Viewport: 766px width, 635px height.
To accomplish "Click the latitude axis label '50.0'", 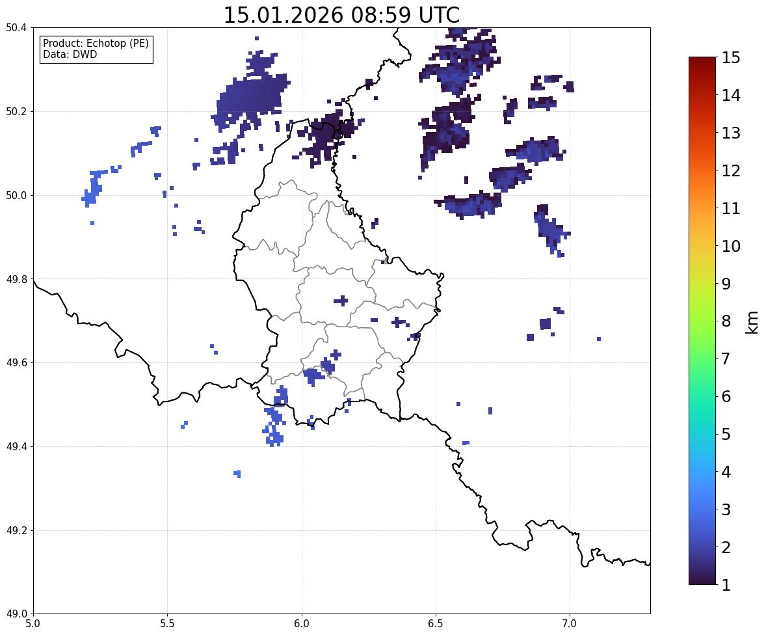I will [x=16, y=196].
